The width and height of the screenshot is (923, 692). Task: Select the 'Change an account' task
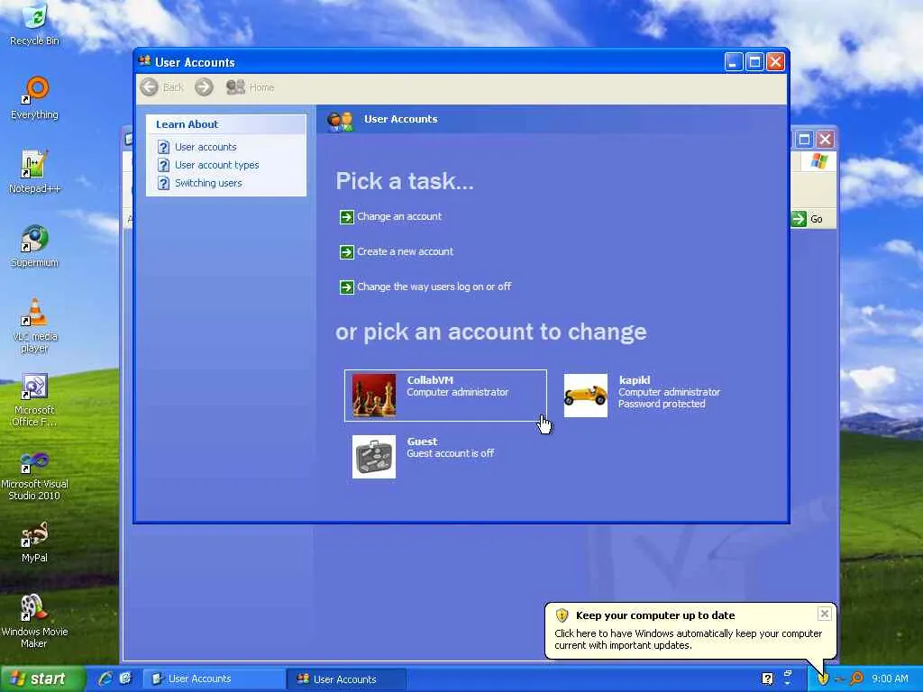click(x=399, y=216)
